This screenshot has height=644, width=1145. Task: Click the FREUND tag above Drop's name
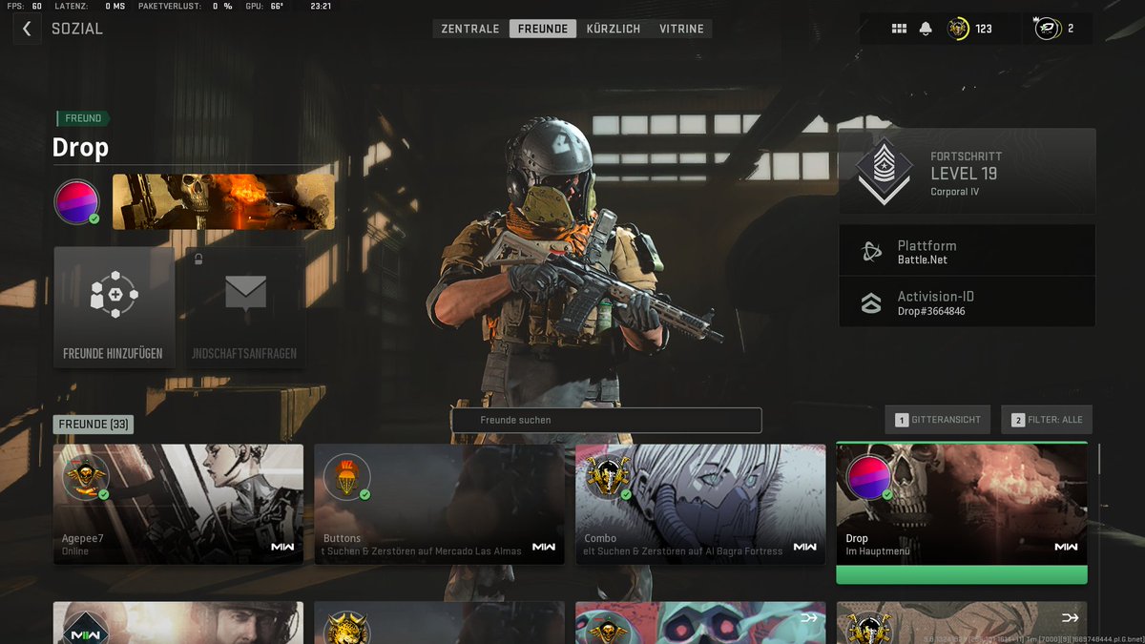click(82, 118)
